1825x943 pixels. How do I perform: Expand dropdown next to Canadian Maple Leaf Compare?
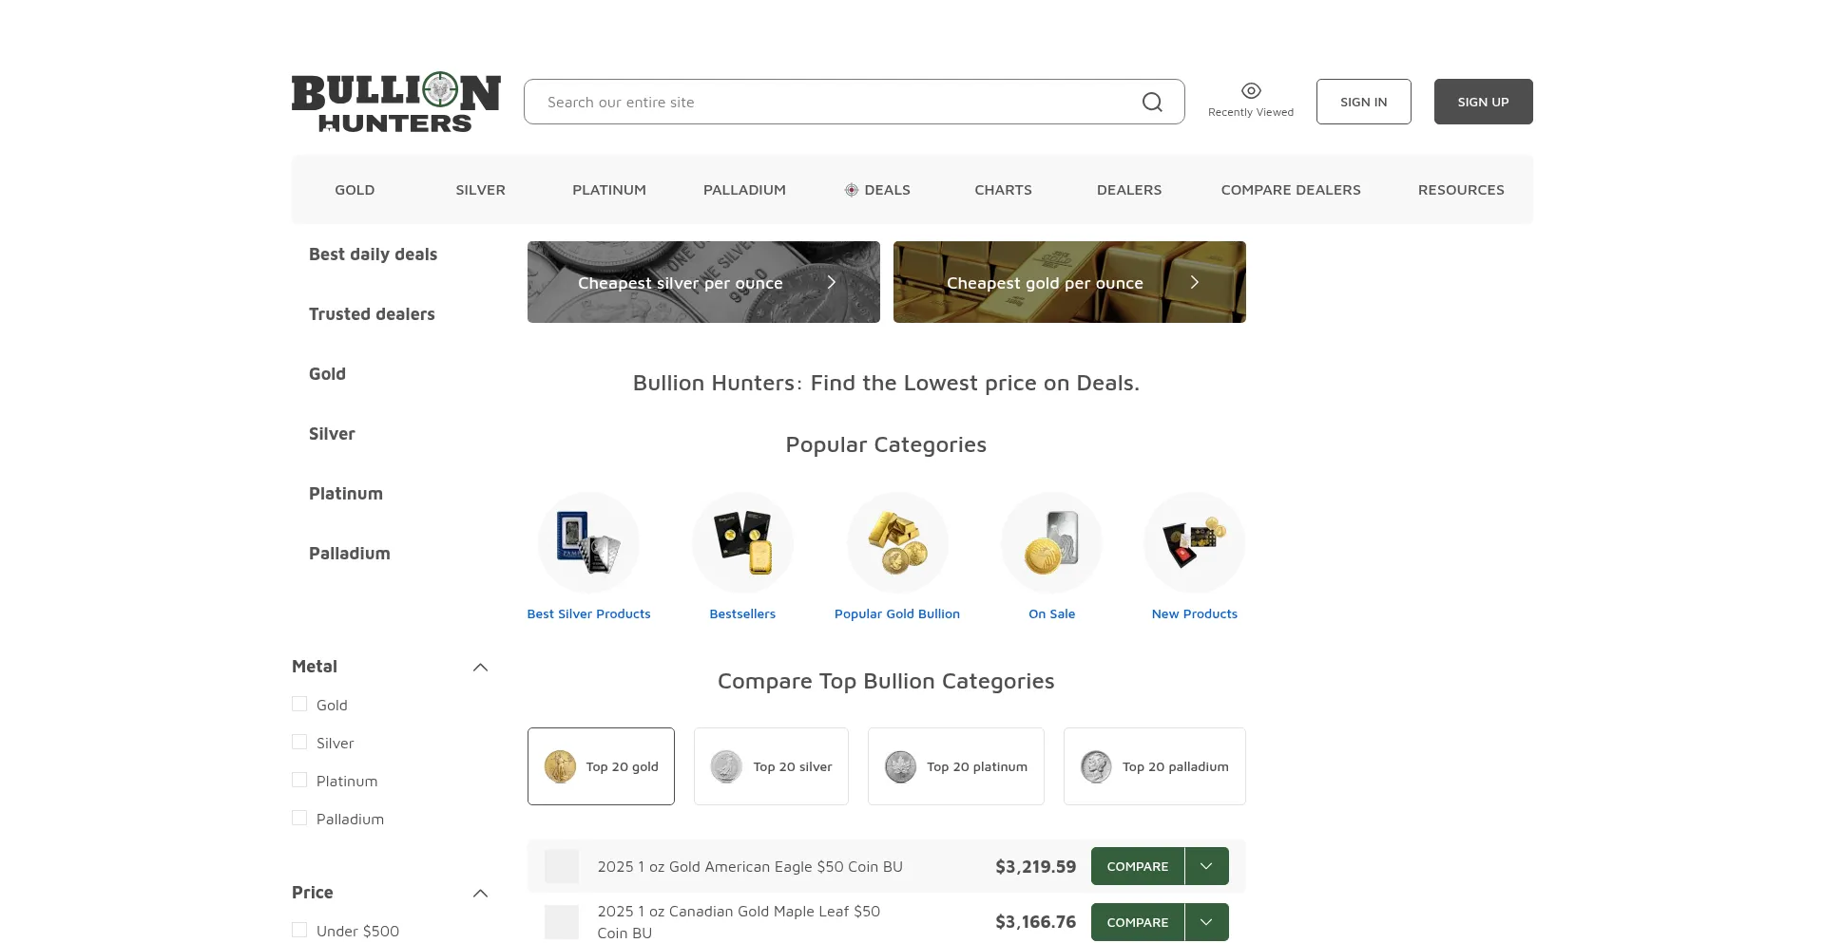tap(1206, 922)
